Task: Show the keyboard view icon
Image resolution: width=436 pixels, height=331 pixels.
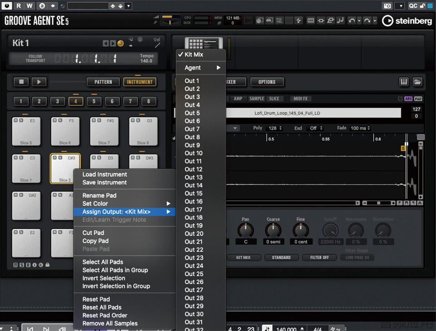Action: 404,82
